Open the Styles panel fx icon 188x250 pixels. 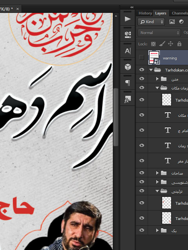point(128,99)
